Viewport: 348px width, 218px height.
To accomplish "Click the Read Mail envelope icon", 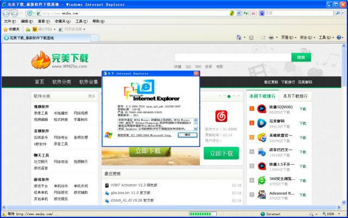I will pyautogui.click(x=263, y=38).
